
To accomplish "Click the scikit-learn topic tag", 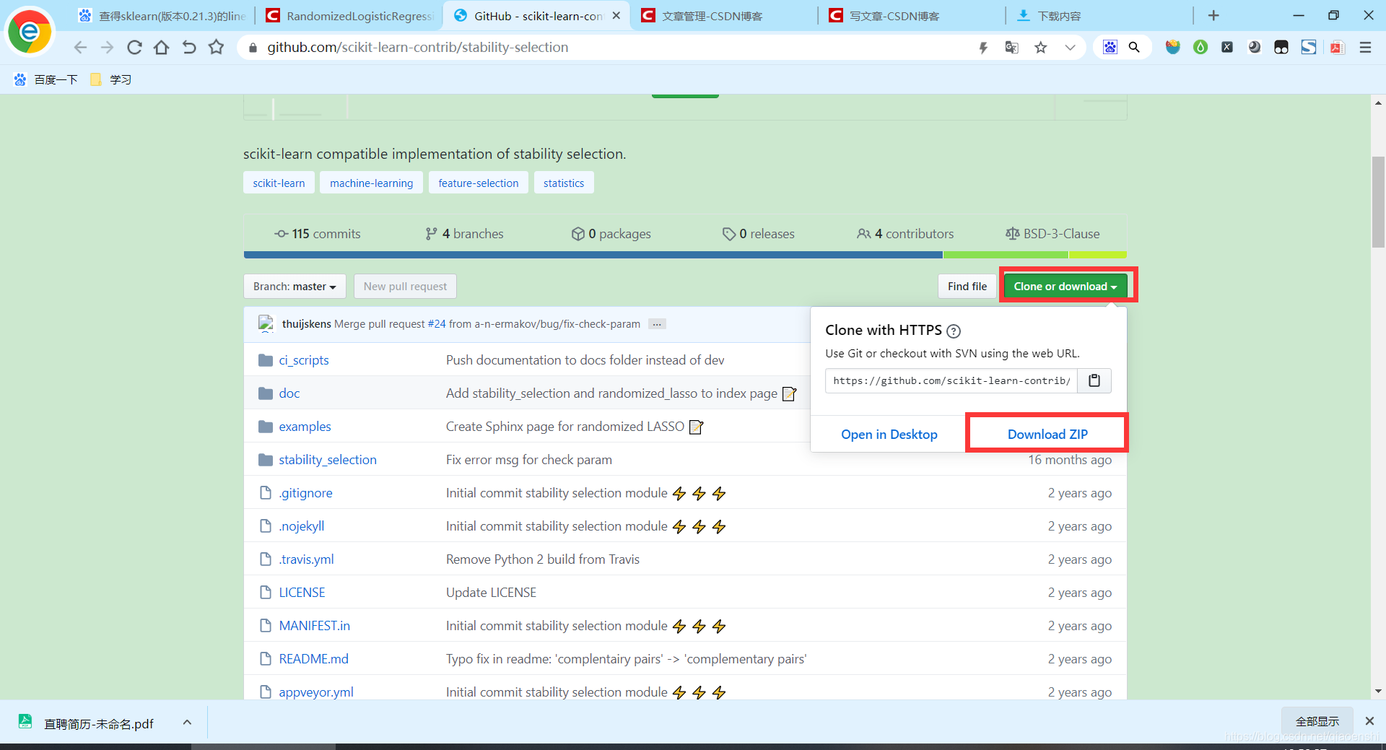I will coord(279,183).
